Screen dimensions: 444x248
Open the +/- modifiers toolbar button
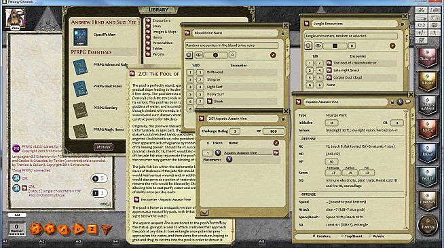421,33
